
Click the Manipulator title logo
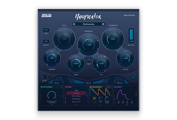click(88, 16)
